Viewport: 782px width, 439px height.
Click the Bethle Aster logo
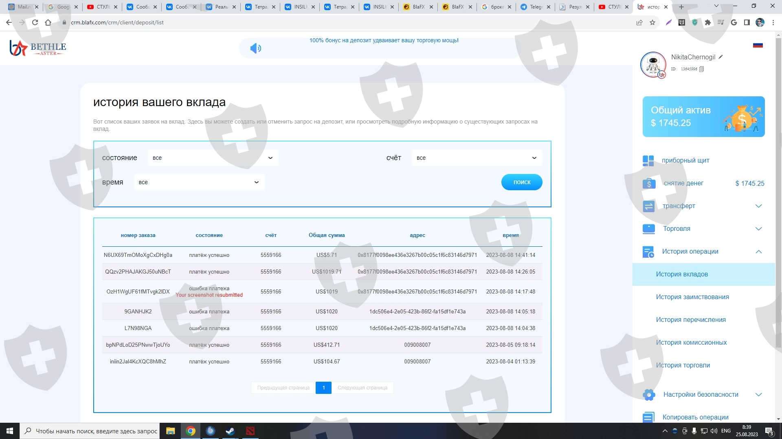pyautogui.click(x=38, y=48)
